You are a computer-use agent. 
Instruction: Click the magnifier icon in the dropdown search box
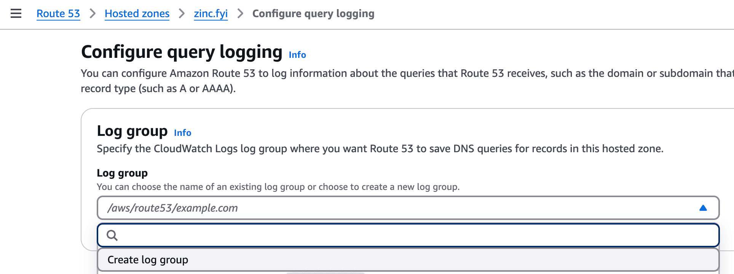112,235
